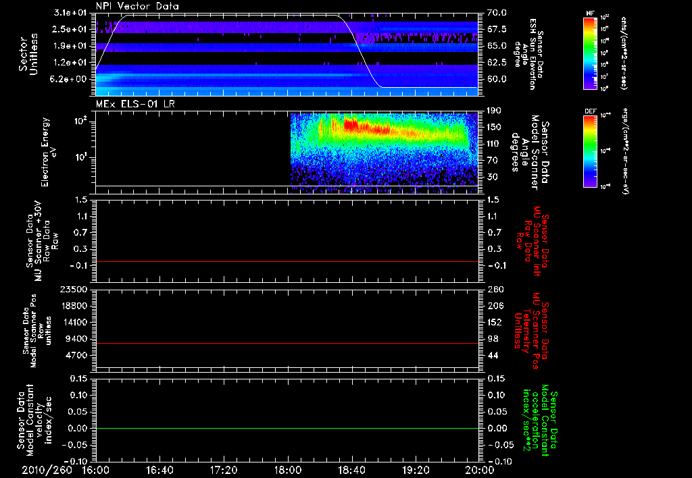This screenshot has height=478, width=692.
Task: Click the 67.5 sun elevation tick label
Action: [x=497, y=29]
